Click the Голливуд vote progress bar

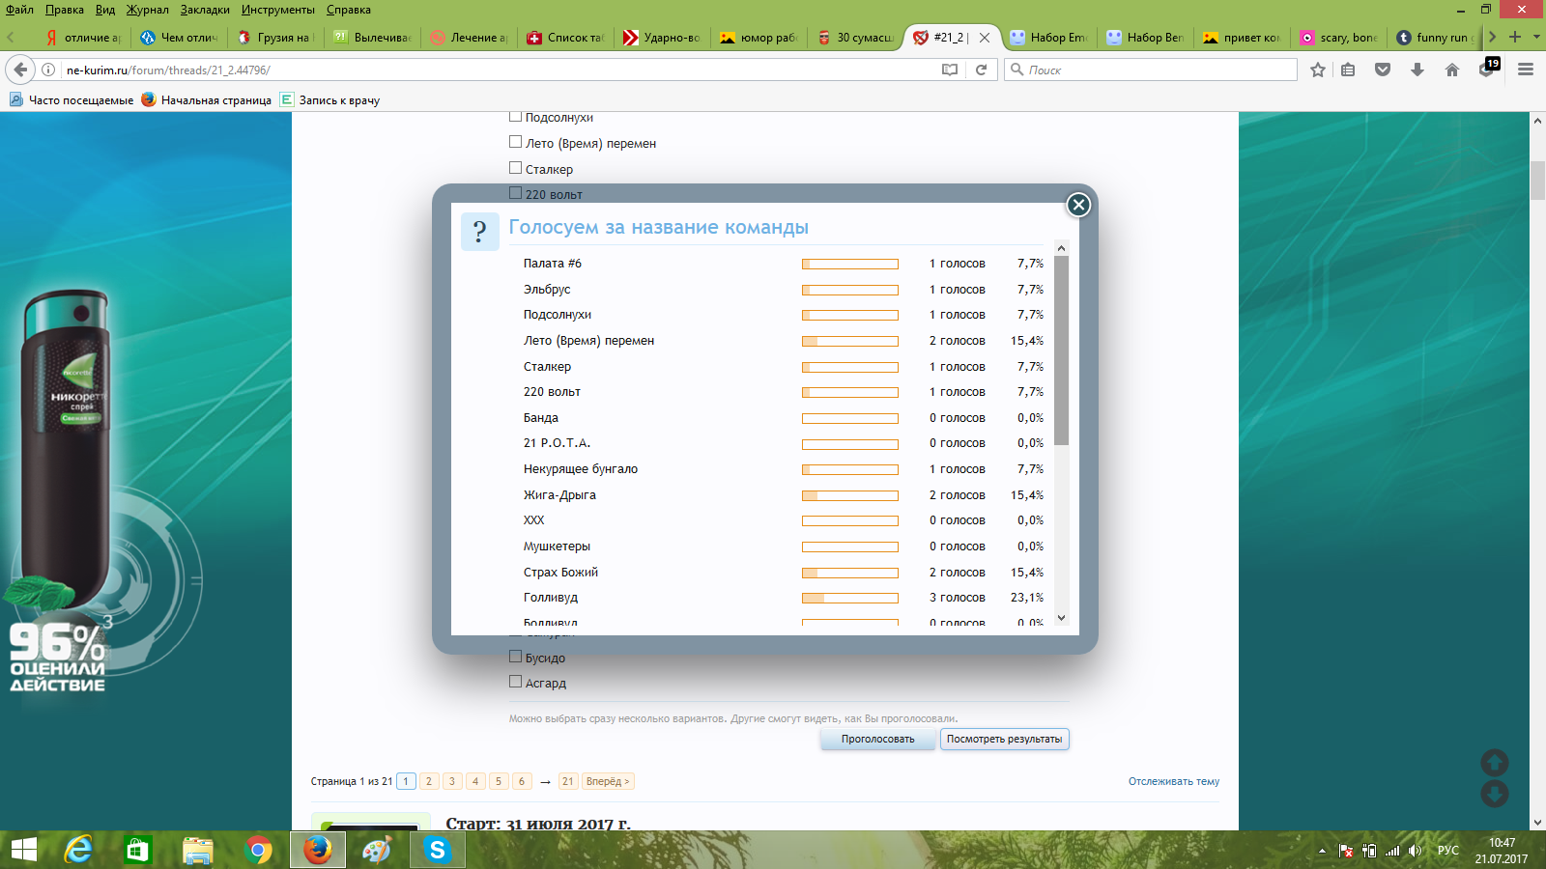[850, 599]
